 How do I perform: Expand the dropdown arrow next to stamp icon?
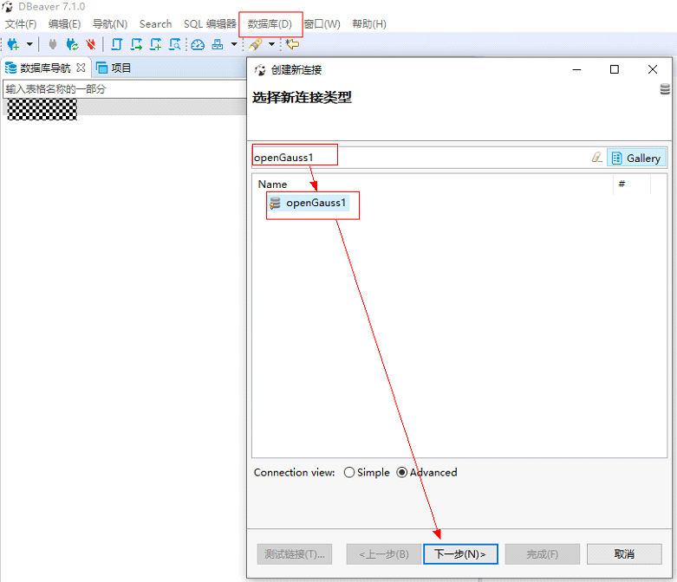(x=234, y=44)
